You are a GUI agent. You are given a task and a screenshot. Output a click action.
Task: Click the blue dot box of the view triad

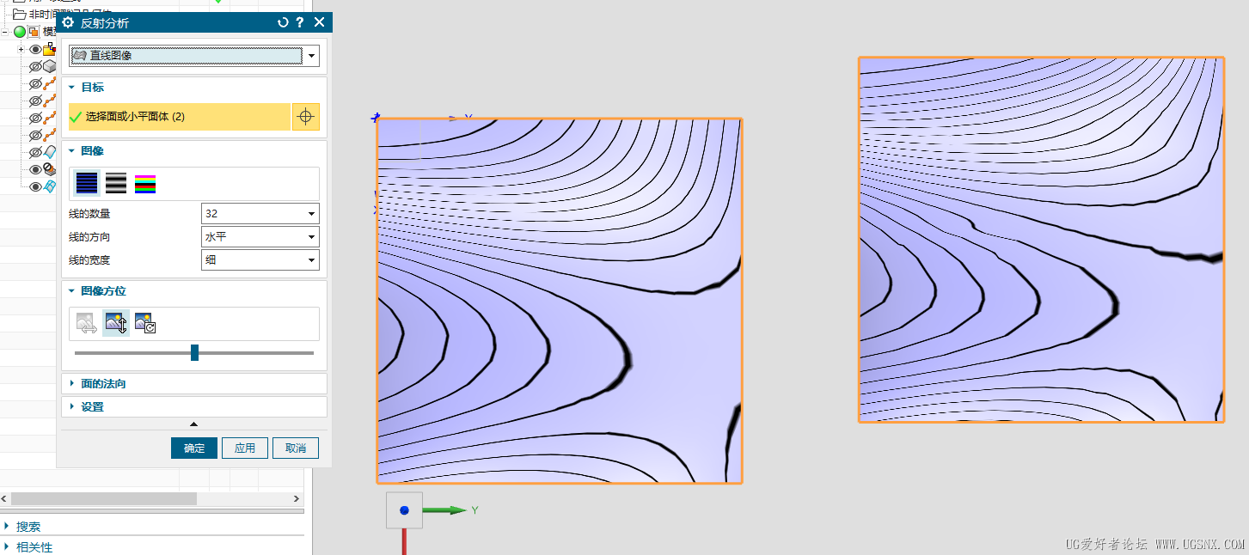tap(404, 510)
